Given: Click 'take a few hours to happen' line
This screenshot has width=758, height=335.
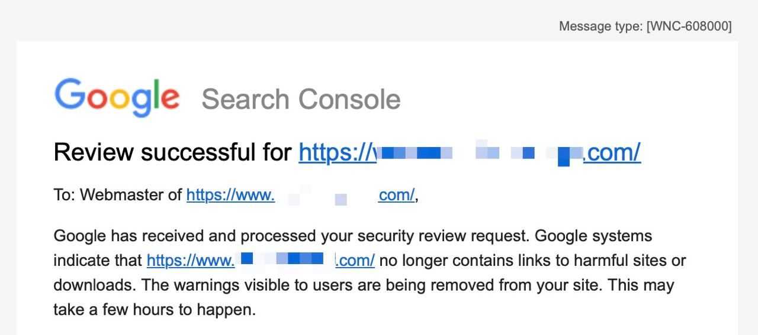Looking at the screenshot, I should [x=154, y=310].
